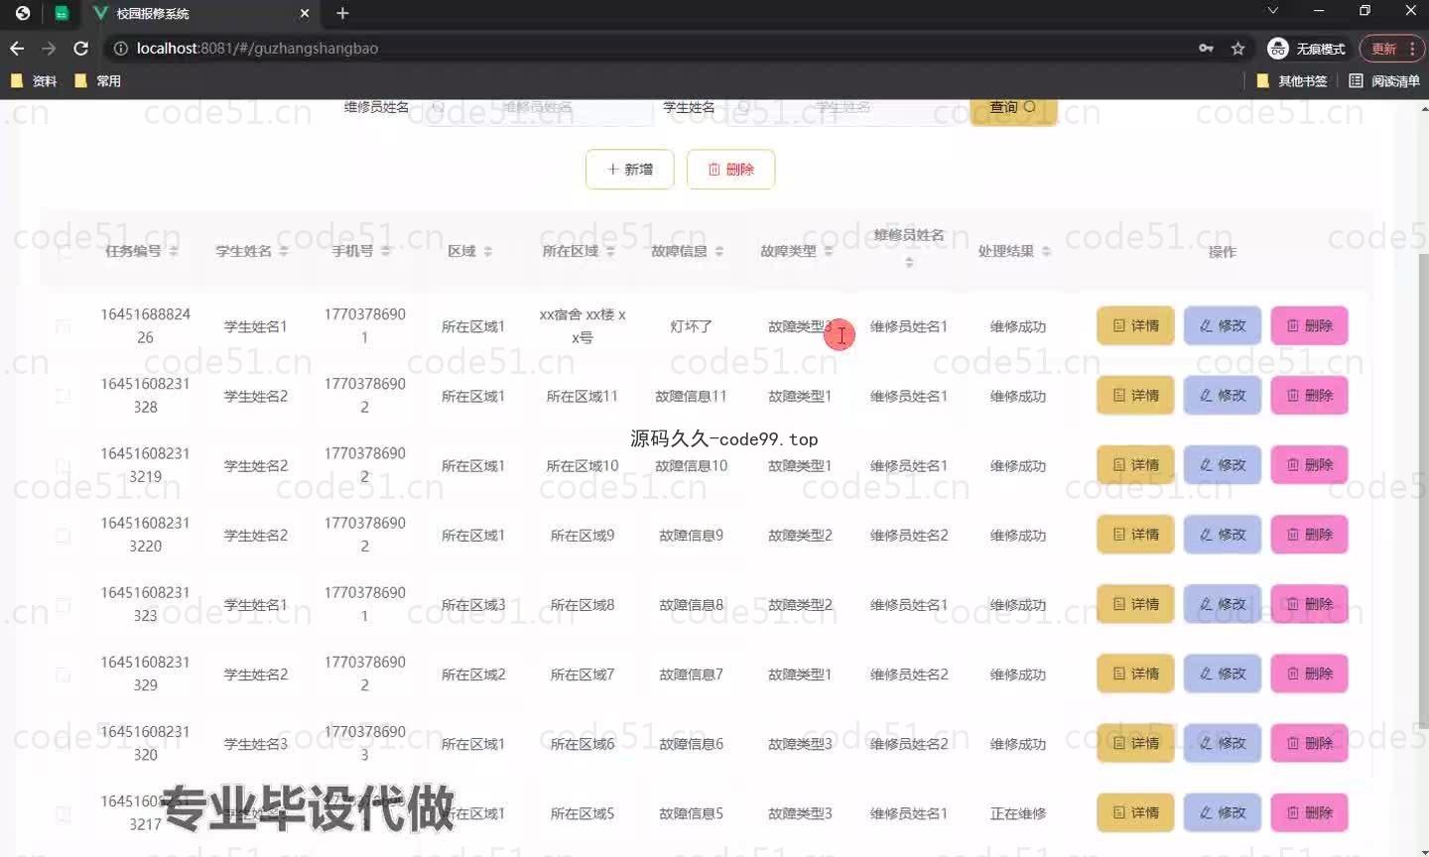Sort by 故障类型 column
The width and height of the screenshot is (1429, 857).
pyautogui.click(x=829, y=252)
